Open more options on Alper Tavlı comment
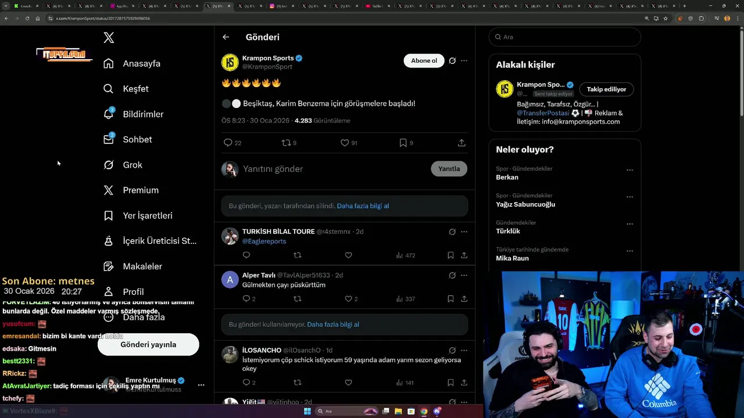 tap(464, 275)
